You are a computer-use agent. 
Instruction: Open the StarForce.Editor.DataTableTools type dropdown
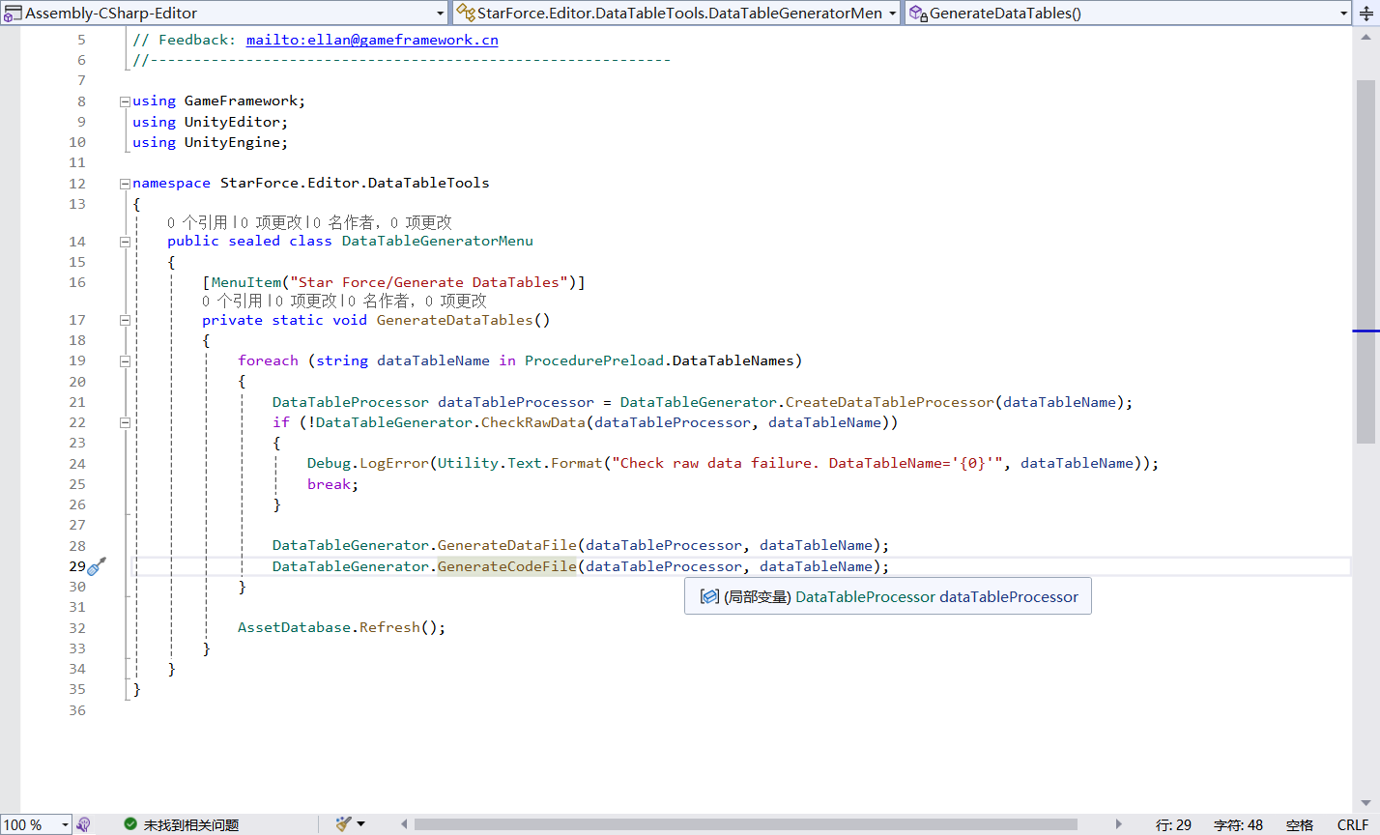click(891, 14)
